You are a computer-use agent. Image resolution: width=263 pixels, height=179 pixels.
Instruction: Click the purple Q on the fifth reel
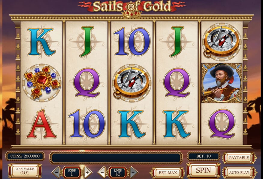pos(222,124)
